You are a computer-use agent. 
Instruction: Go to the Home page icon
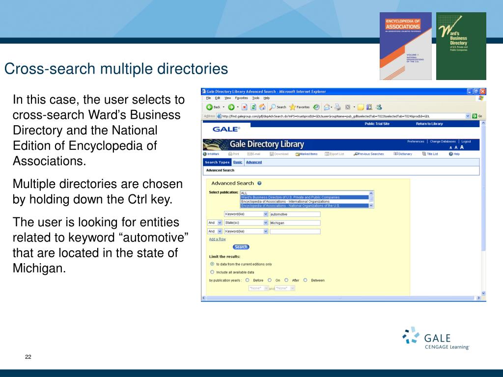pos(262,107)
